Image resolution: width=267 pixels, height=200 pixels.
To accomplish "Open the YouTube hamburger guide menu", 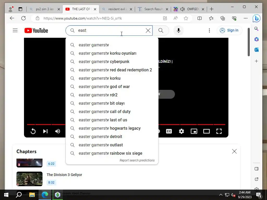I will click(x=15, y=30).
